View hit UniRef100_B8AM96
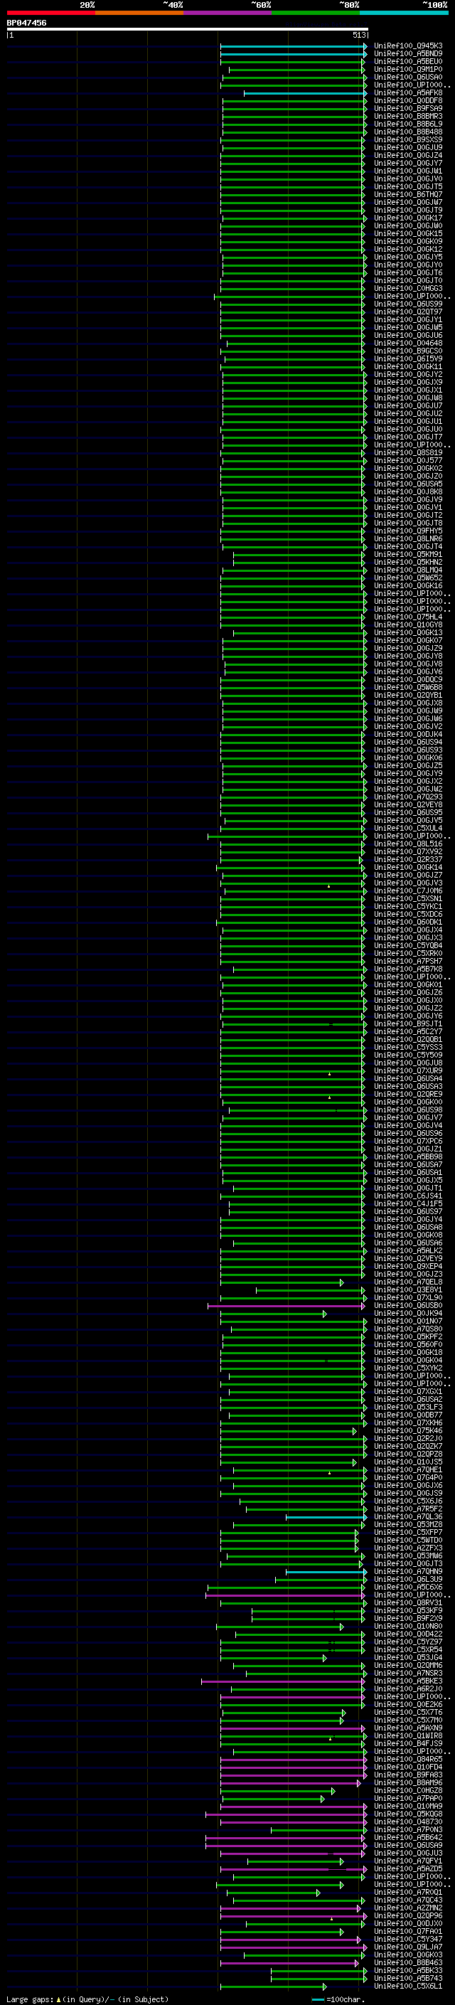The width and height of the screenshot is (455, 2005). coord(408,1782)
